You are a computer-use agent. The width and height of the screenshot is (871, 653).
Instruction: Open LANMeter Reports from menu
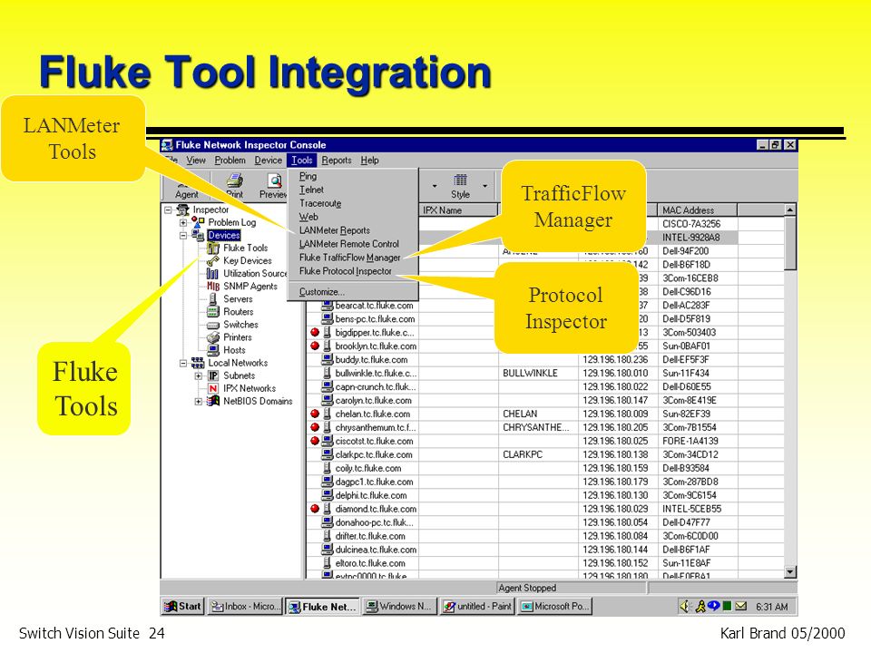click(x=335, y=229)
